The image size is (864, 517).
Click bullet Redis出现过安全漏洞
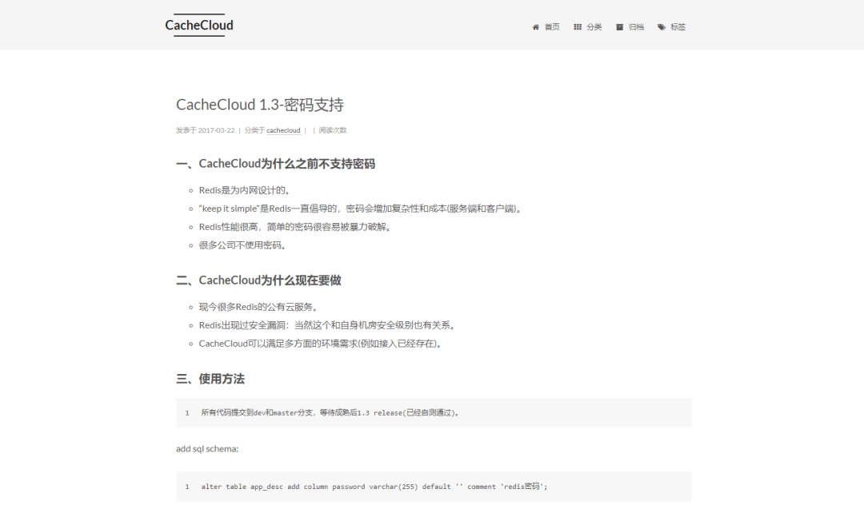point(329,325)
